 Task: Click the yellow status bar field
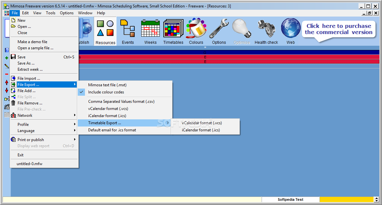(x=347, y=199)
